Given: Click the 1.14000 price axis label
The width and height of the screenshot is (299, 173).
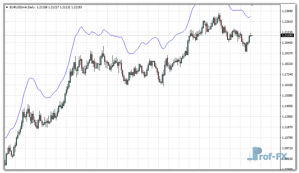Looking at the screenshot, I should [288, 106].
